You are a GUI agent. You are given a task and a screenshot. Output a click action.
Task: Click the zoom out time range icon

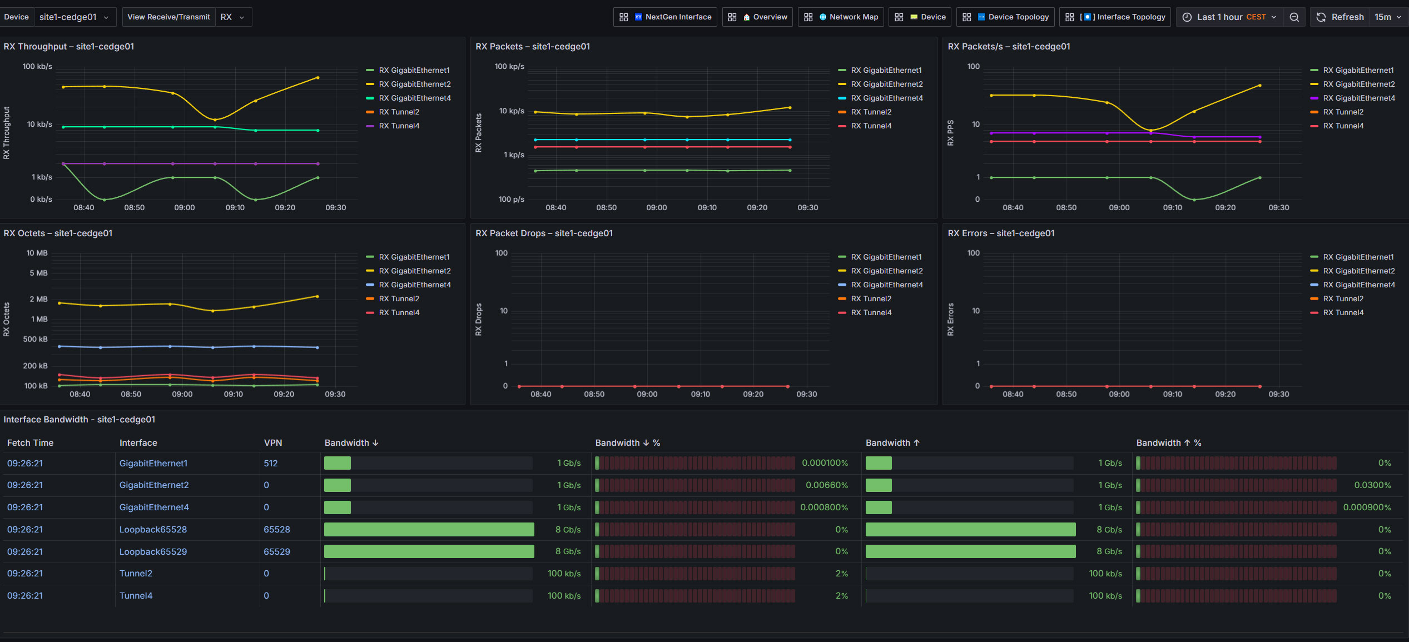coord(1294,17)
